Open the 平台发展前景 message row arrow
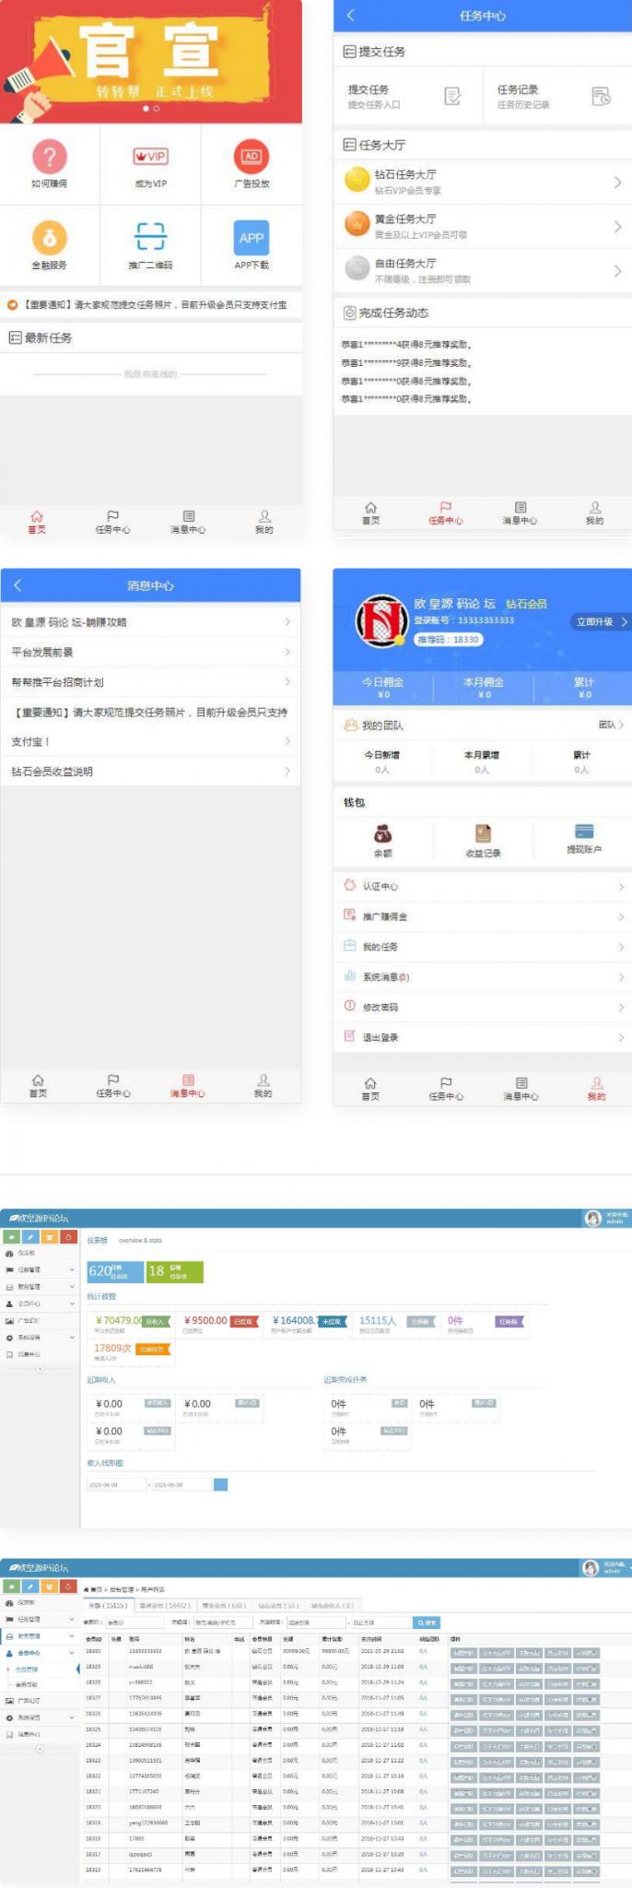The image size is (632, 1888). pyautogui.click(x=287, y=652)
